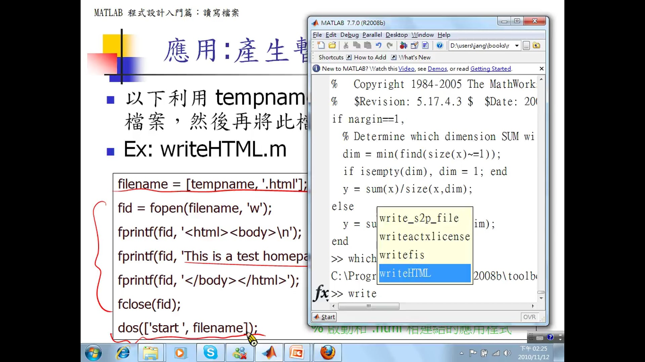Click the Action Center flag in system tray
The height and width of the screenshot is (362, 645).
(473, 353)
